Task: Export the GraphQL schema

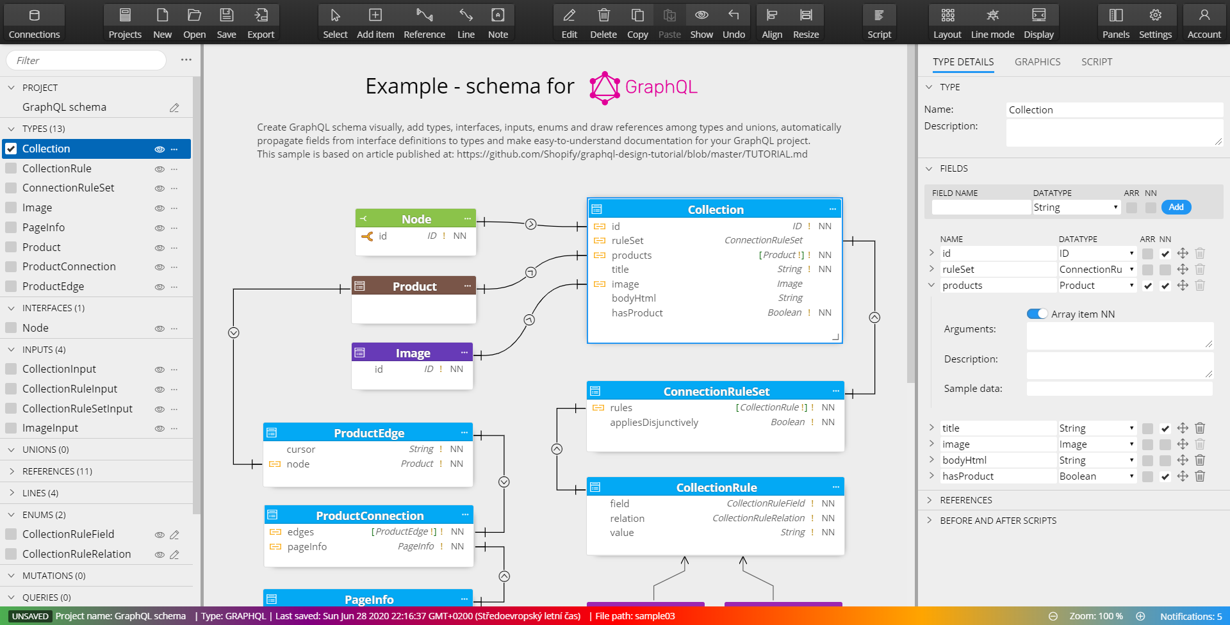Action: tap(260, 21)
